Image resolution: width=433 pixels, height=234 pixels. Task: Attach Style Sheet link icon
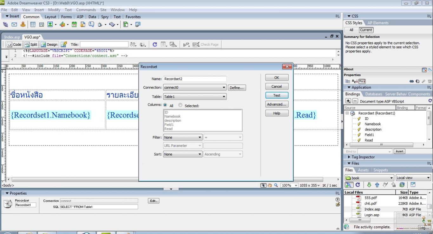411,81
